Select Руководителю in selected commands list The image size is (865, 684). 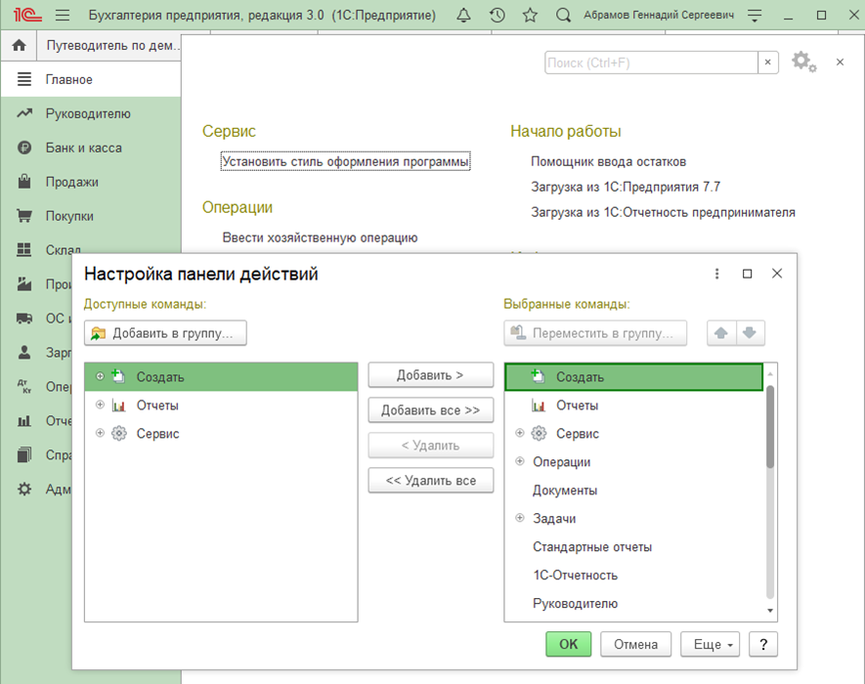pyautogui.click(x=633, y=604)
